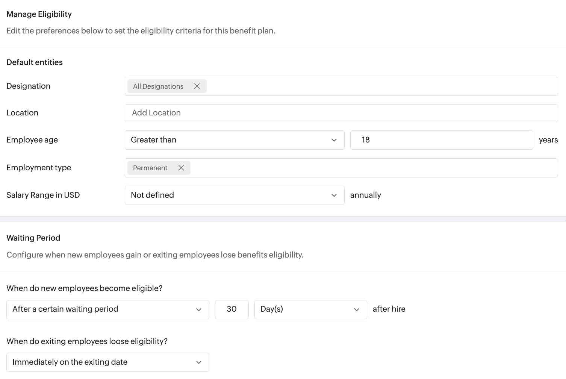Open the Not defined salary range dropdown
566x379 pixels.
click(x=235, y=195)
